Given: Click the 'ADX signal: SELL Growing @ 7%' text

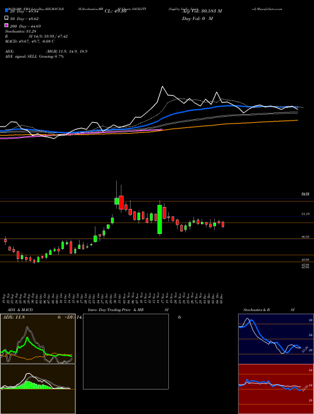Looking at the screenshot, I should coord(35,56).
